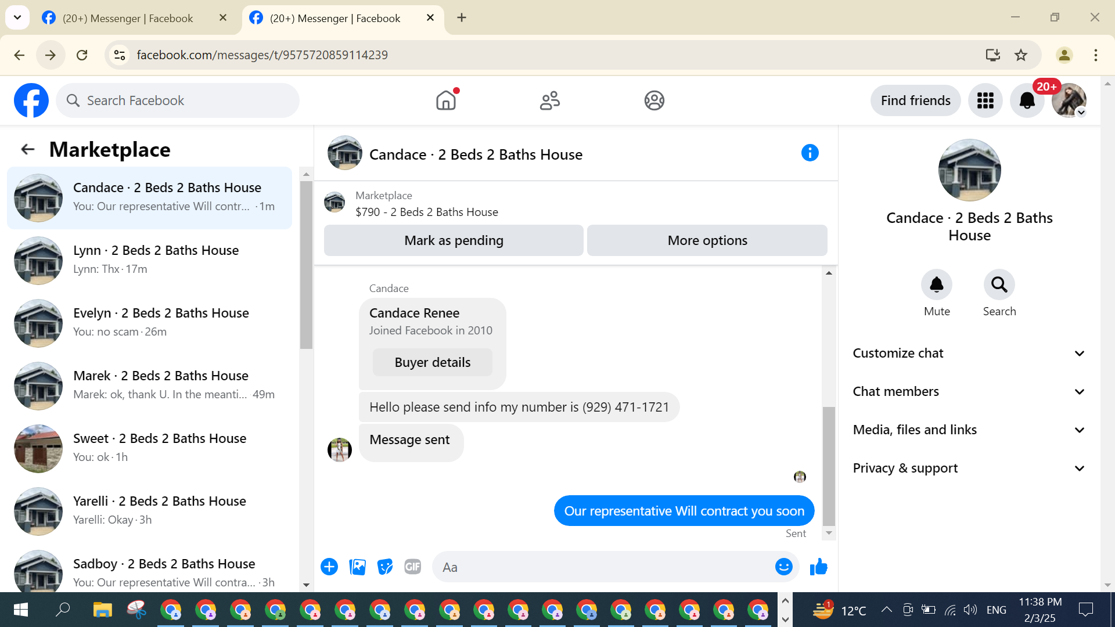Viewport: 1115px width, 627px height.
Task: Select the Candace conversation in the list
Action: pyautogui.click(x=150, y=198)
